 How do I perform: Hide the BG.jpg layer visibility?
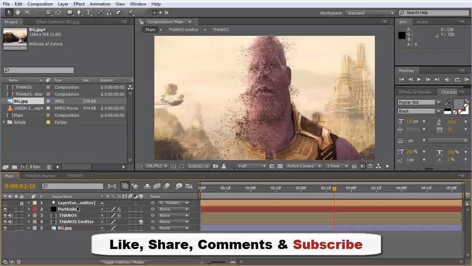click(6, 227)
